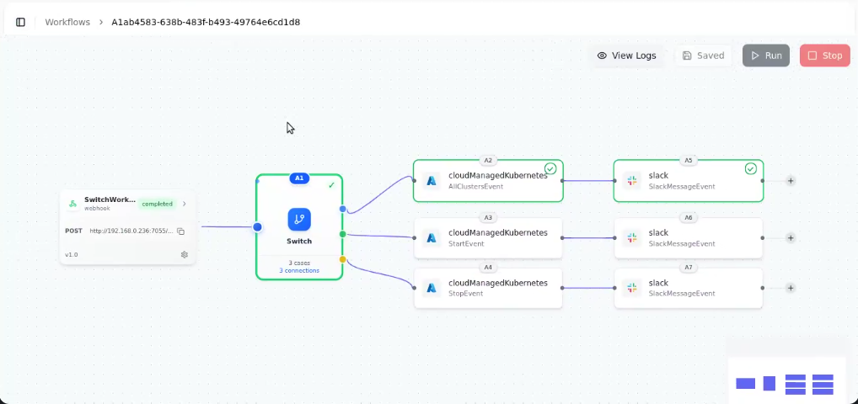Toggle the sidebar panel icon
This screenshot has width=858, height=404.
click(21, 22)
